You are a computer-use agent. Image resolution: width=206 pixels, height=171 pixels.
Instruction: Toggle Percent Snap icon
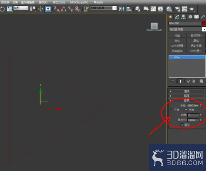pos(71,9)
